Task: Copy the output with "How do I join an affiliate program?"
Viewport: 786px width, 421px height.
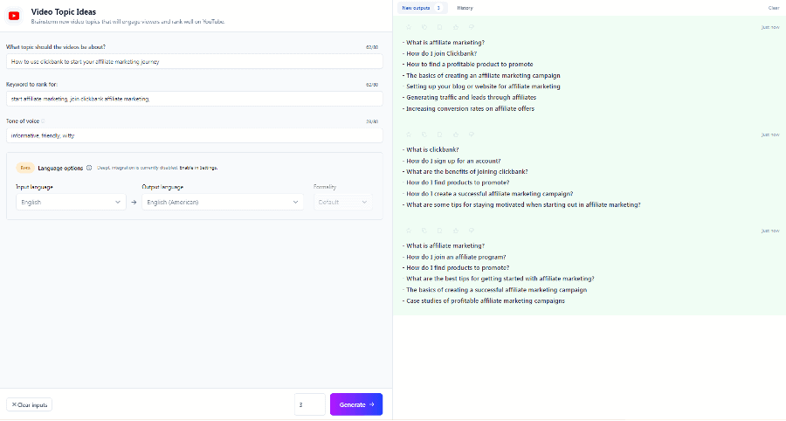Action: 424,231
